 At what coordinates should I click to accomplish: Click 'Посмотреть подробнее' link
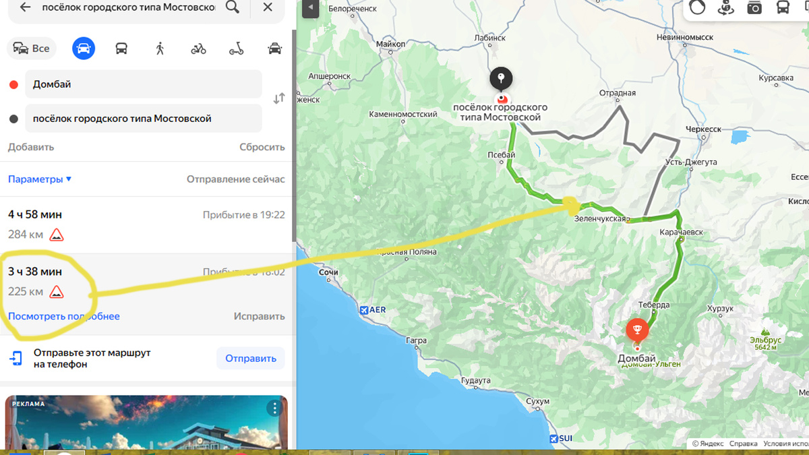tap(64, 316)
